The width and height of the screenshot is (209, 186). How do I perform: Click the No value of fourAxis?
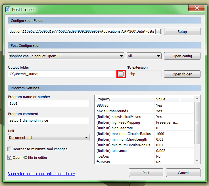coord(158,162)
